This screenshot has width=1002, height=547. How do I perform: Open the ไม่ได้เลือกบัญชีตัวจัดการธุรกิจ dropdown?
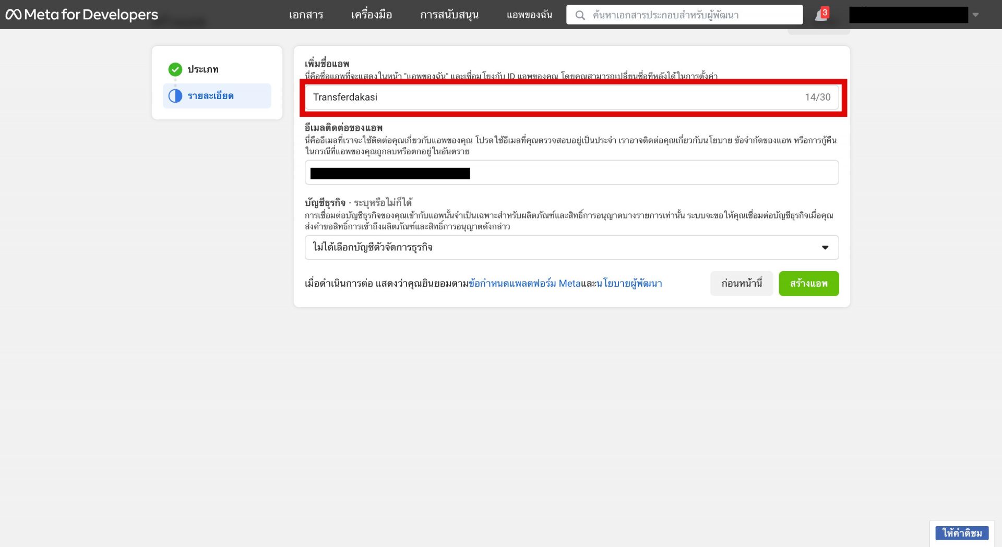coord(571,247)
